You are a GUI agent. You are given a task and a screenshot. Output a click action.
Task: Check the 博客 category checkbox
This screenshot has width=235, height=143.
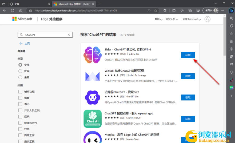[20, 98]
